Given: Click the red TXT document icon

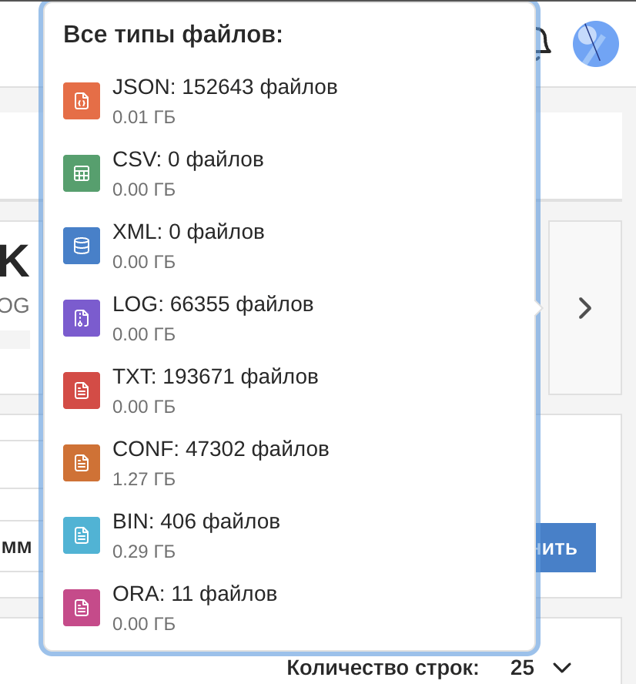Looking at the screenshot, I should [81, 391].
